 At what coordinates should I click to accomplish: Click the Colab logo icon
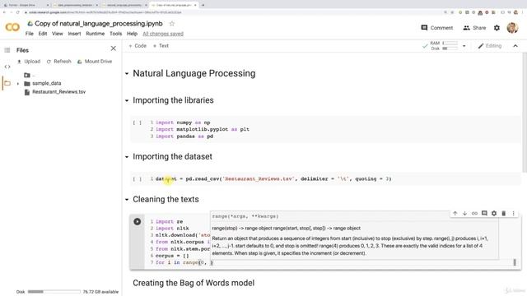tap(12, 27)
